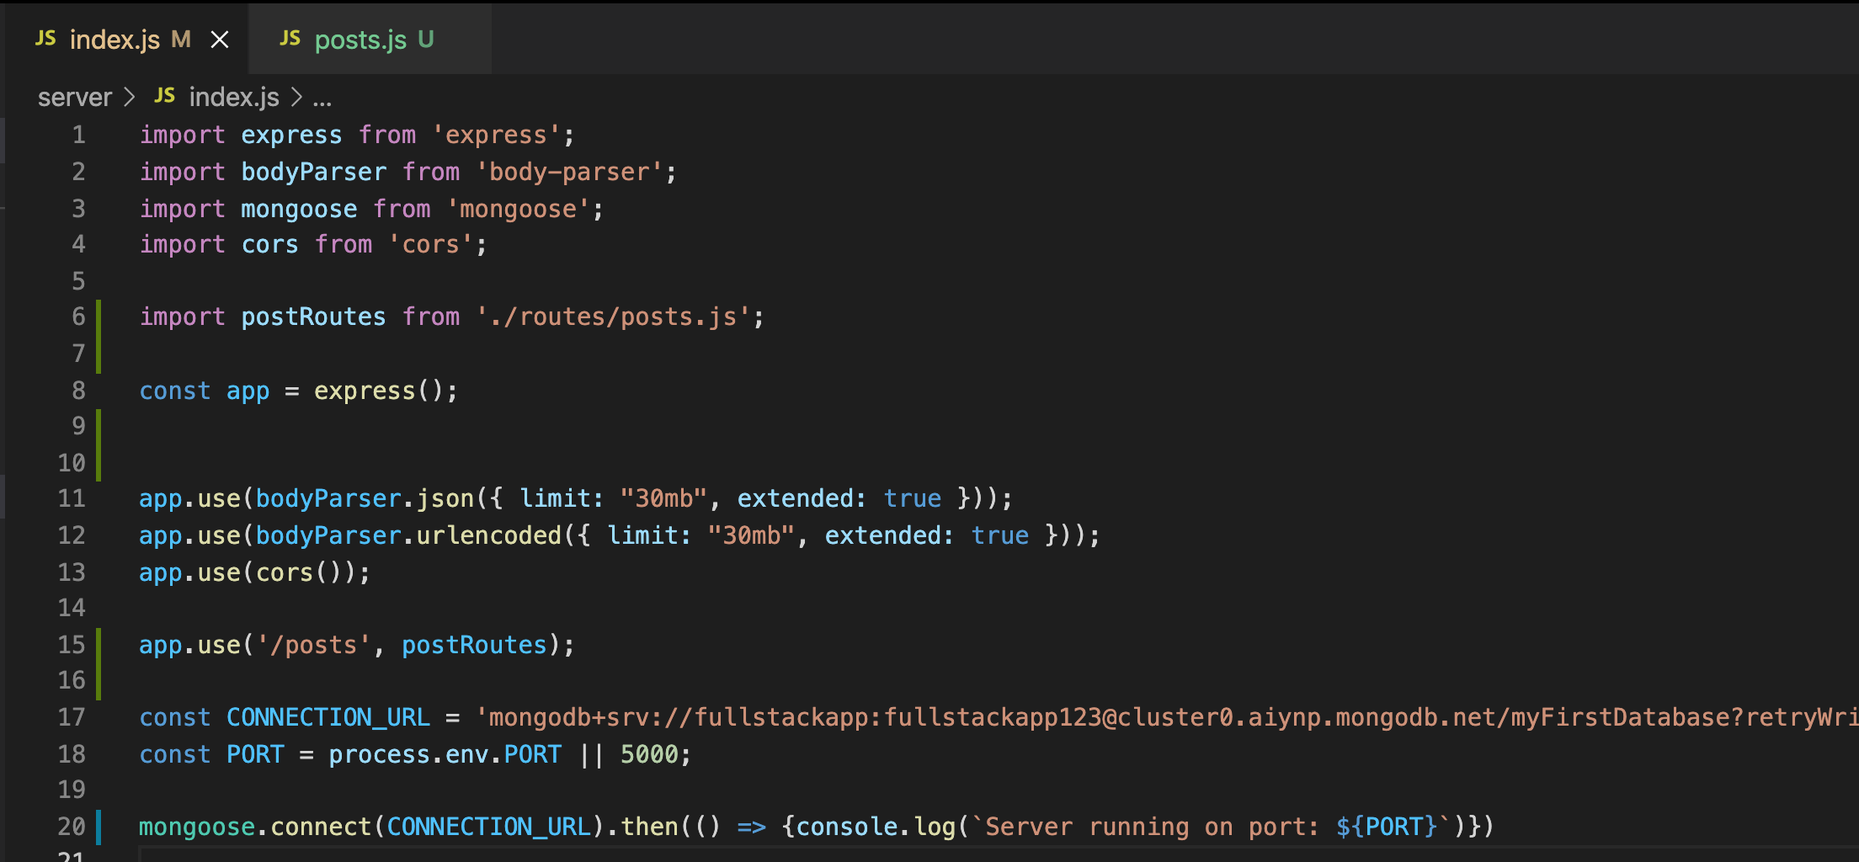Screen dimensions: 1859x862
Task: Click the chevron after 'index.js' breadcrumb
Action: 296,98
